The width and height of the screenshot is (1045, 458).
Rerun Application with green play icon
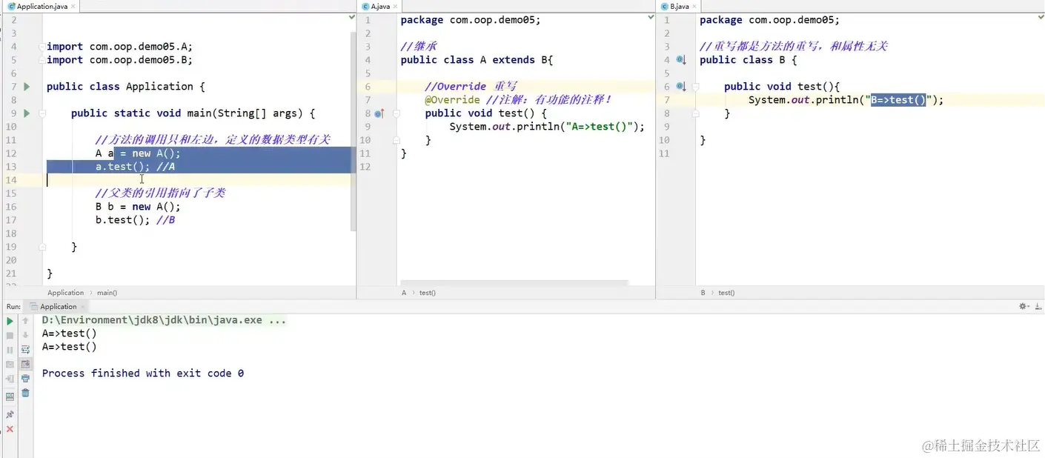(x=10, y=321)
